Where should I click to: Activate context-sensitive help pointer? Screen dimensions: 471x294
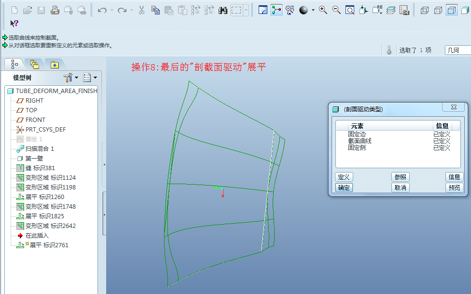tap(14, 23)
